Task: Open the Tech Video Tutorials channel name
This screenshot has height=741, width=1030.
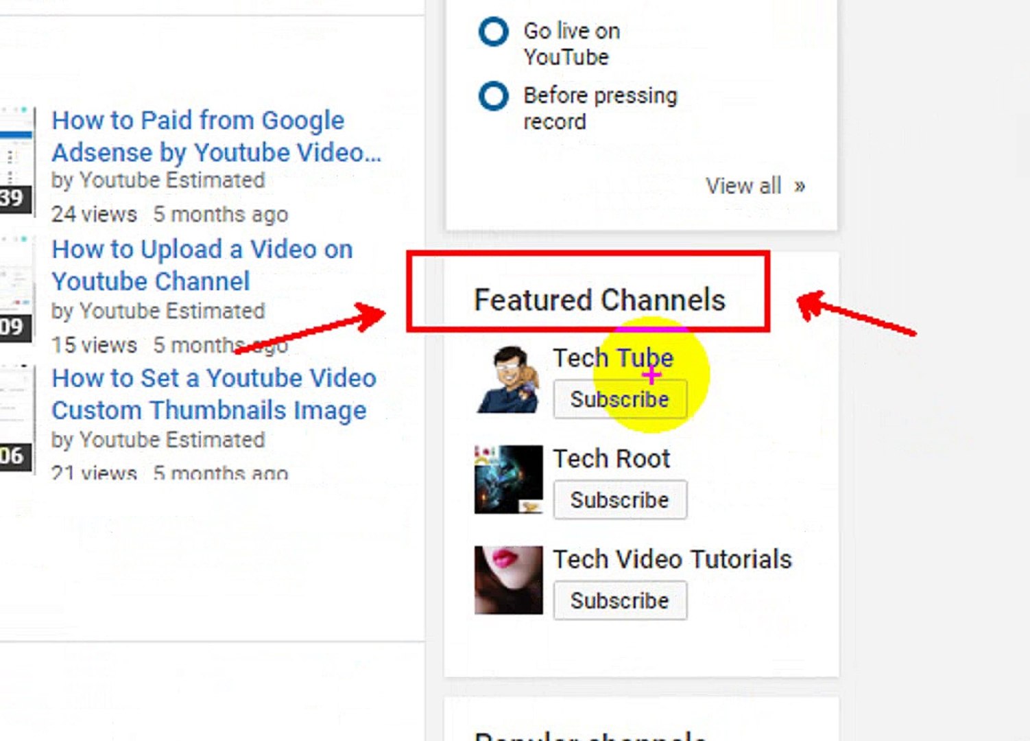Action: [672, 560]
